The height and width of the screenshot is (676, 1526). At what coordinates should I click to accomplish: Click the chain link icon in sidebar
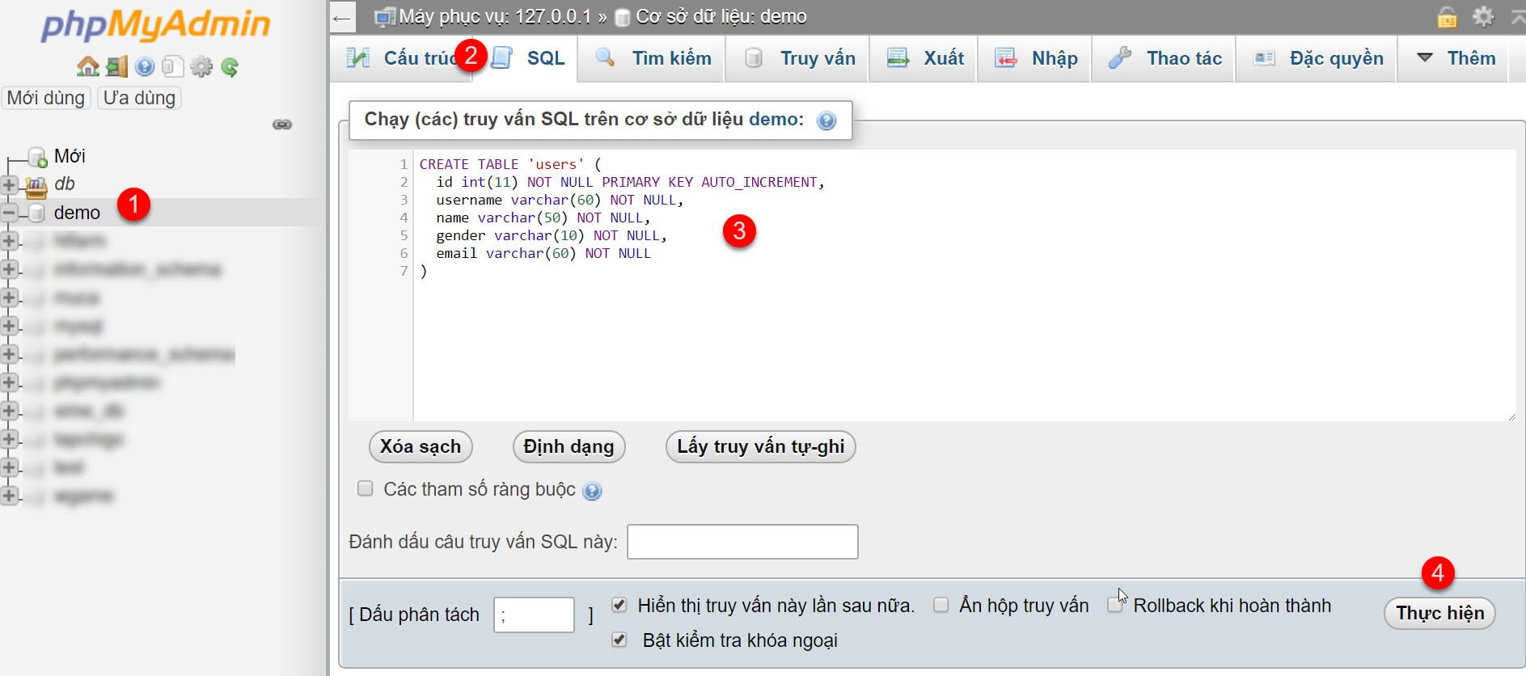282,125
